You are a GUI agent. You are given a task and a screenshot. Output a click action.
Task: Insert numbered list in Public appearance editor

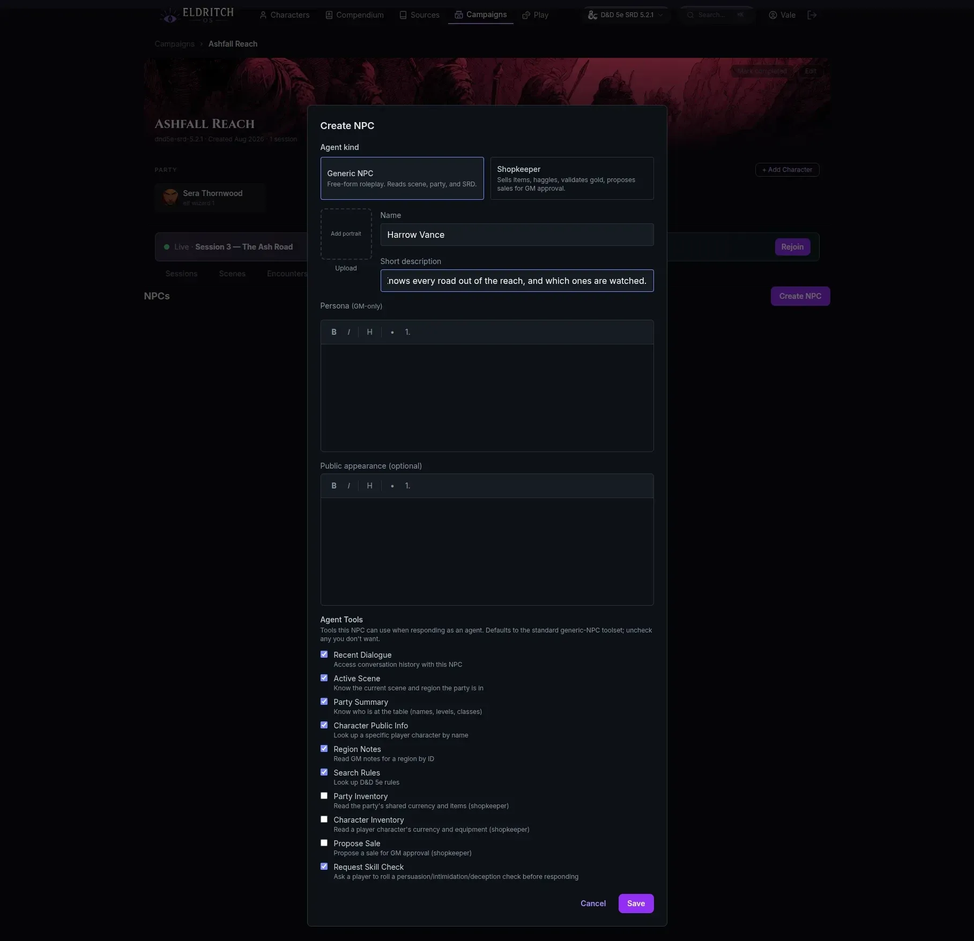[x=408, y=486]
